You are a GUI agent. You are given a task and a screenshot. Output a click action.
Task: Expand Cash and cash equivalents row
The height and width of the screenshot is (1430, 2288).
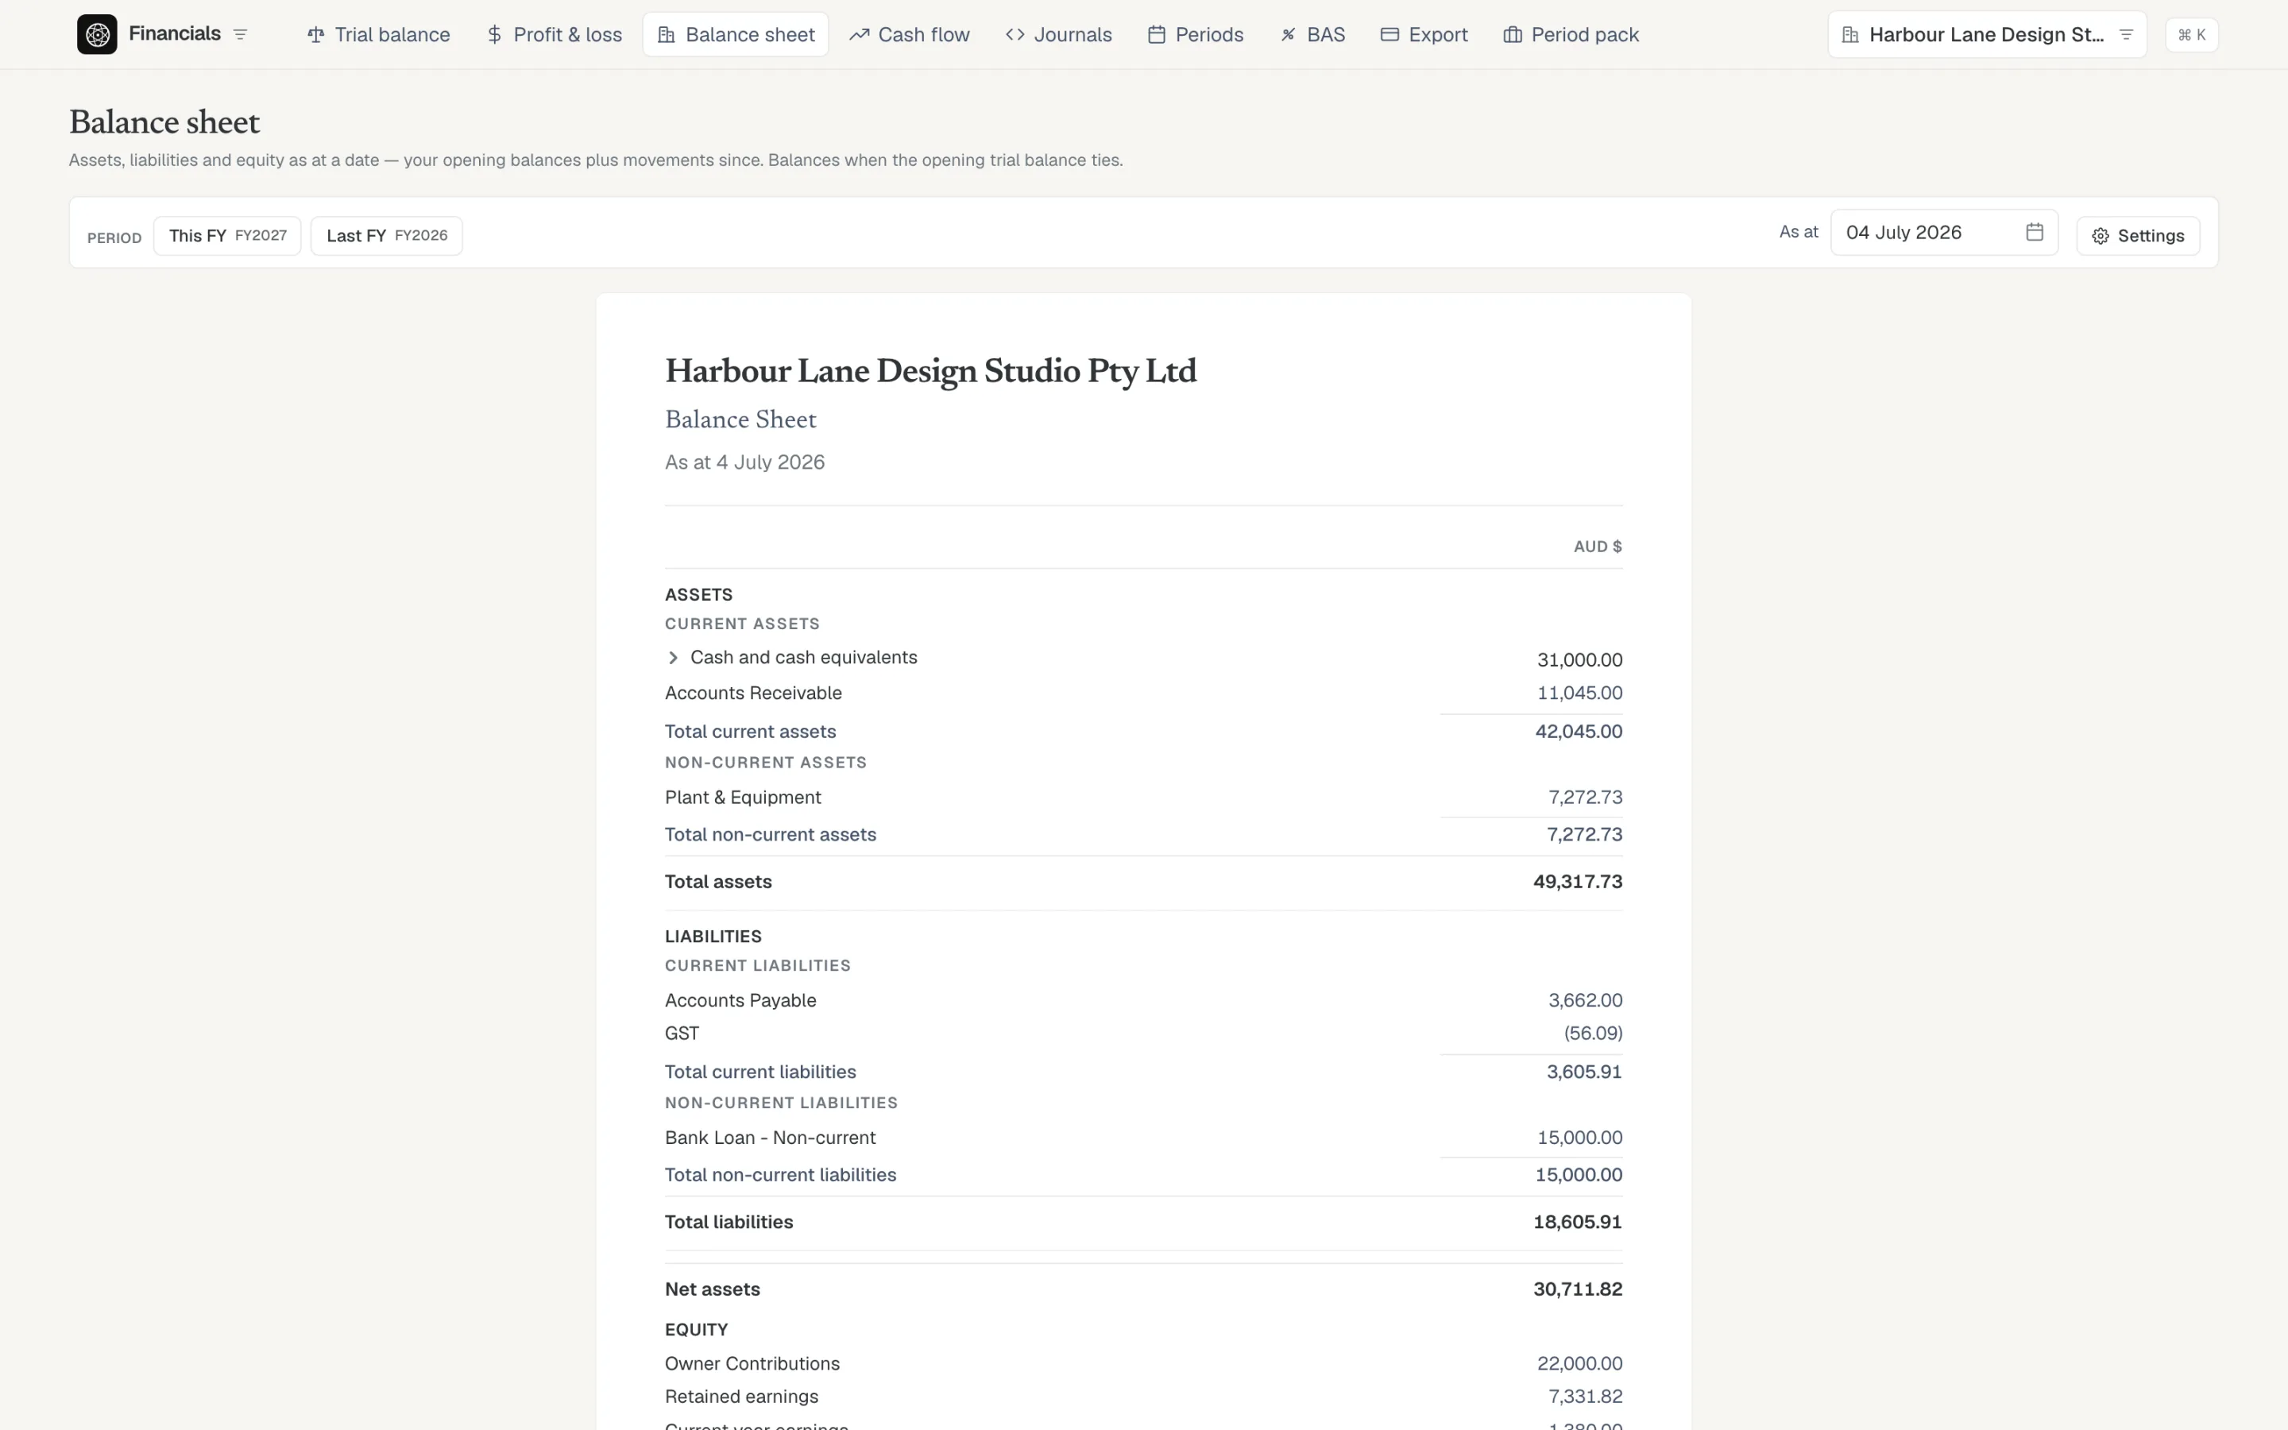point(673,657)
